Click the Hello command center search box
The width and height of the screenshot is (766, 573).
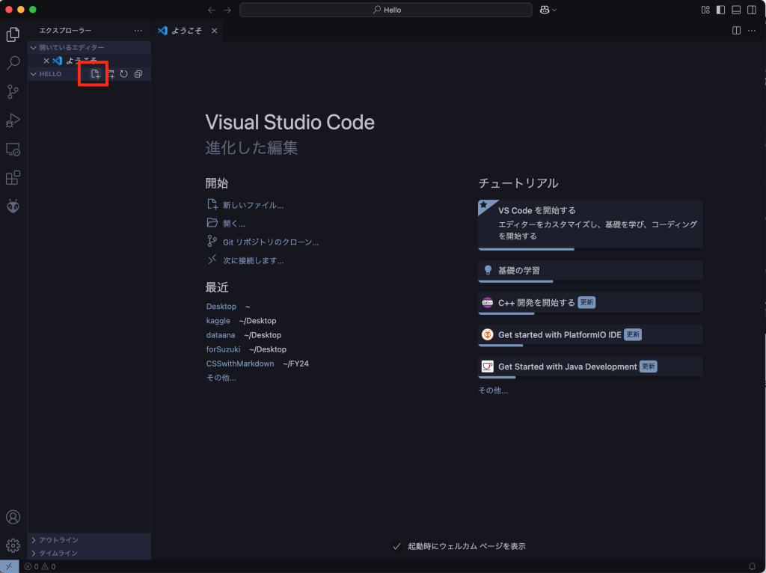(386, 10)
